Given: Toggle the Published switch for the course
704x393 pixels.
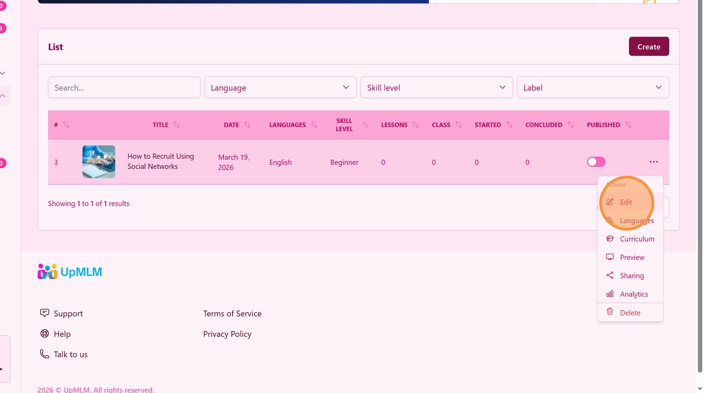Looking at the screenshot, I should click(596, 162).
